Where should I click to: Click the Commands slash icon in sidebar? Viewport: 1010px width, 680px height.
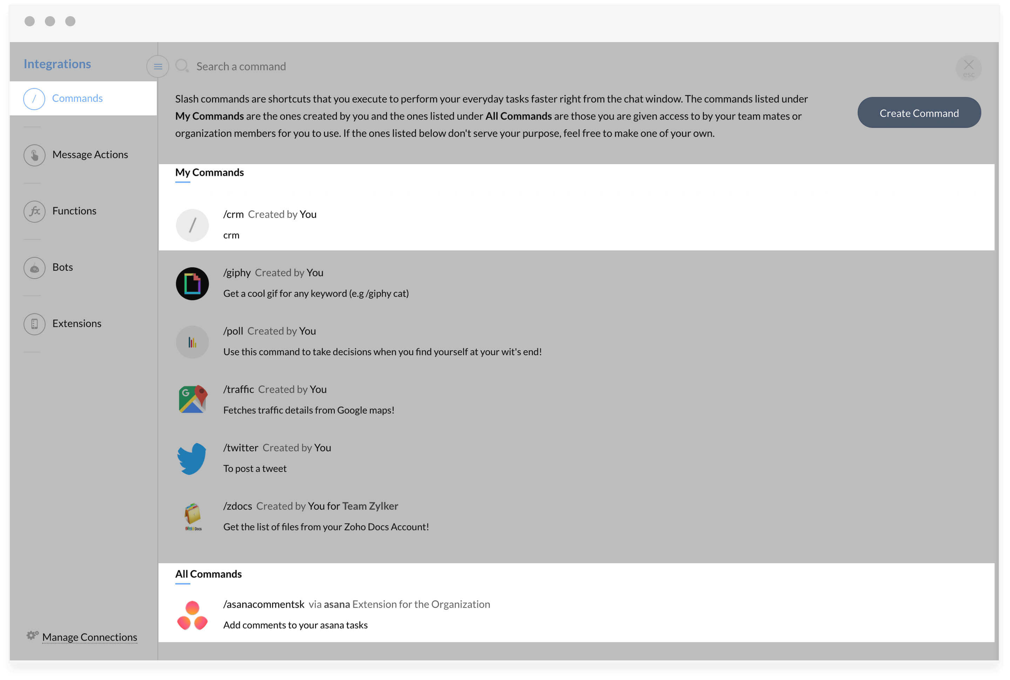coord(34,99)
